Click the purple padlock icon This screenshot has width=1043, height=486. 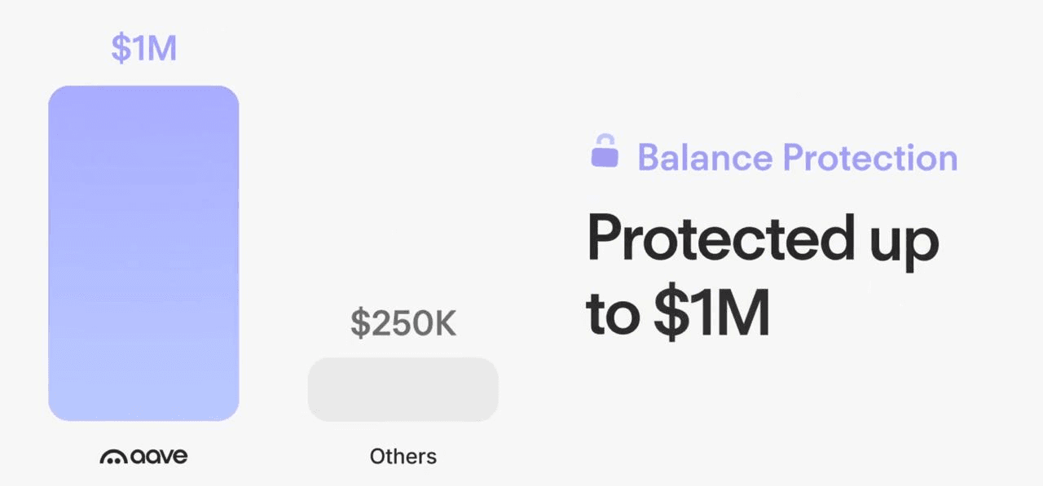(605, 153)
